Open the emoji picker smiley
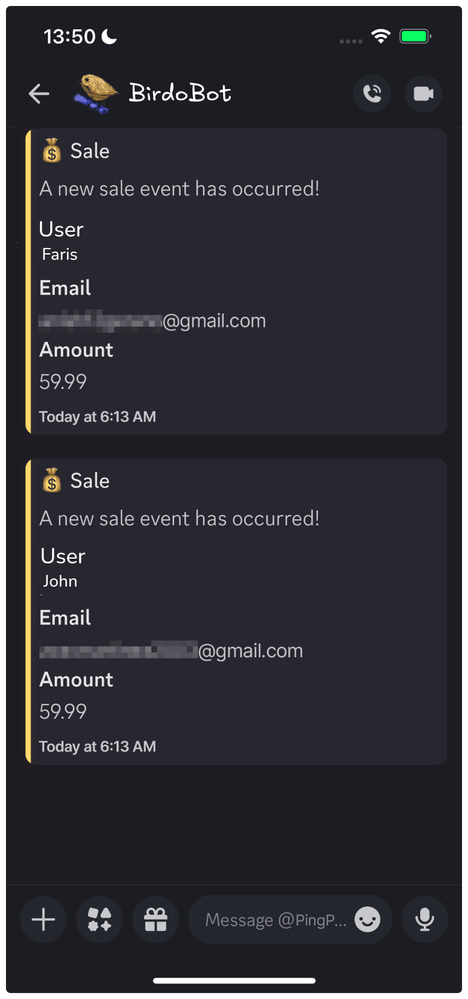468x999 pixels. (x=367, y=920)
